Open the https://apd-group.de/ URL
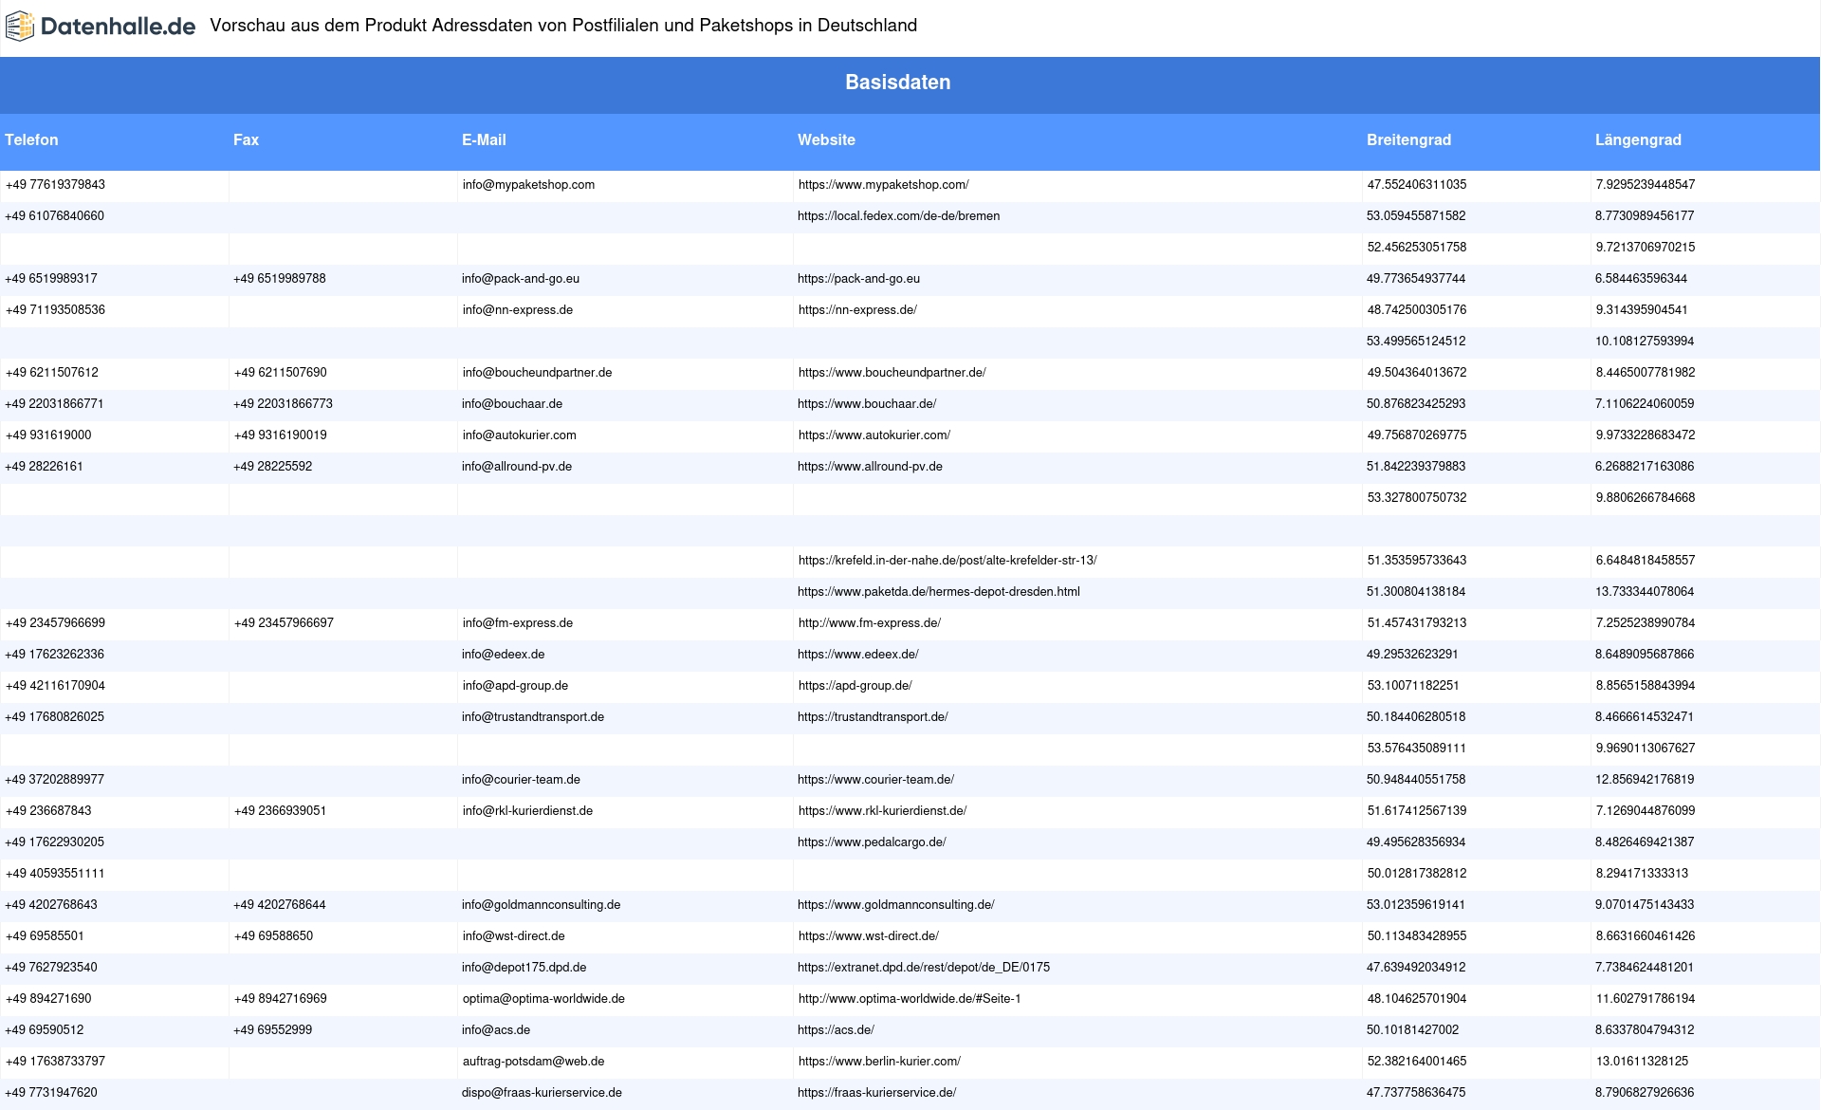The height and width of the screenshot is (1110, 1821). click(x=855, y=686)
